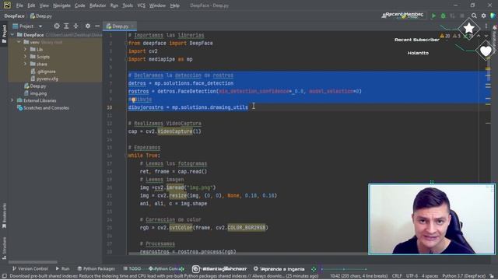Click the star icon in stream overlay
The width and height of the screenshot is (498, 280).
click(468, 28)
